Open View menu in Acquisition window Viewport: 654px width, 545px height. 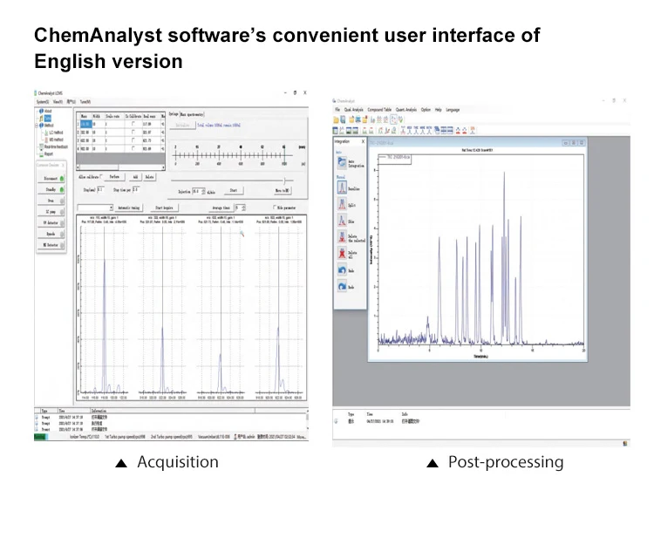pos(58,102)
